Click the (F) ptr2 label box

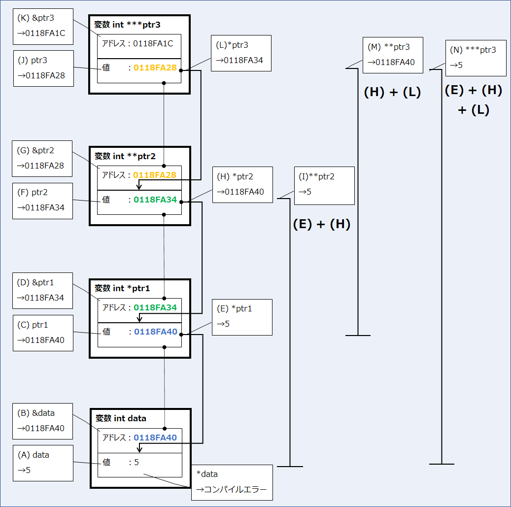pyautogui.click(x=43, y=201)
